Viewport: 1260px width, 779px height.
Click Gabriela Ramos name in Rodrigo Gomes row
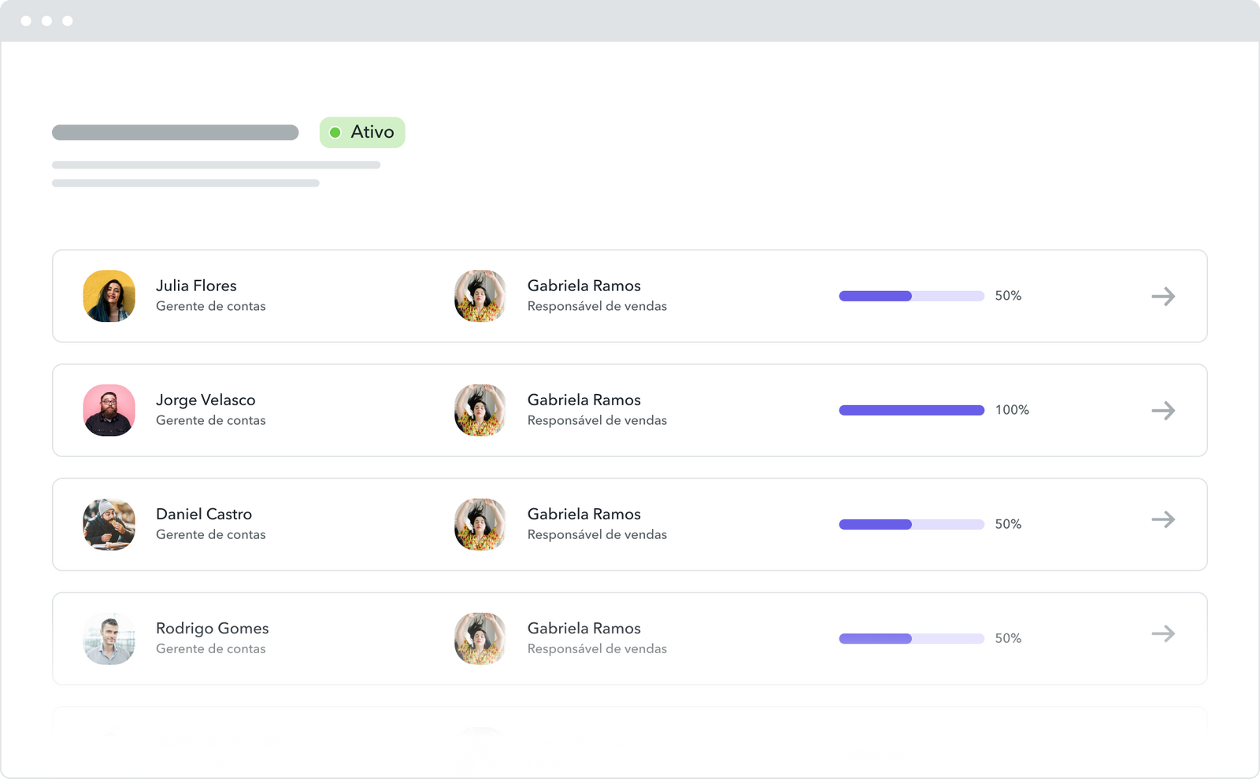[x=584, y=628]
